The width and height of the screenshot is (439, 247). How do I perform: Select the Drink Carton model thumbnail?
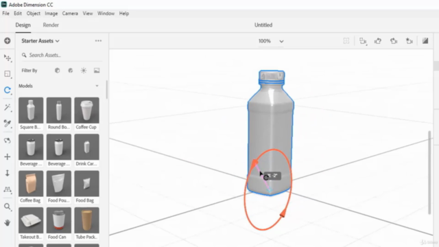coord(87,147)
